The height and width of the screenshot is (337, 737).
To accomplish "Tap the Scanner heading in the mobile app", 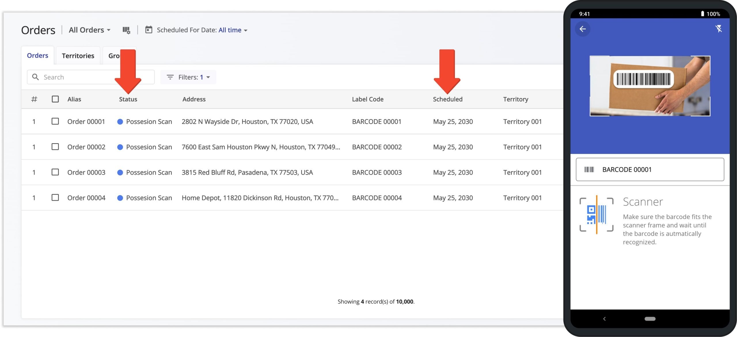I will tap(643, 202).
